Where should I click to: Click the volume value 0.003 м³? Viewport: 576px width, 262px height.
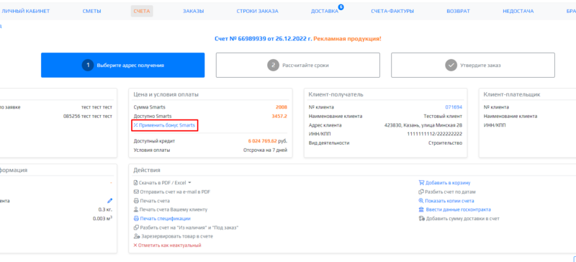(103, 219)
